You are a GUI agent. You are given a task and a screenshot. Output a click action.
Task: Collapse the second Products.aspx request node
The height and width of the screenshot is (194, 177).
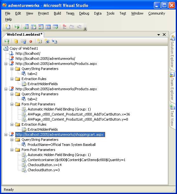tap(6, 89)
